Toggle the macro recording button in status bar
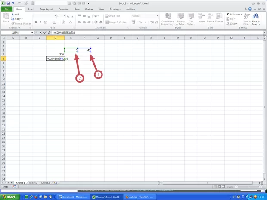267x200 pixels. coord(14,187)
